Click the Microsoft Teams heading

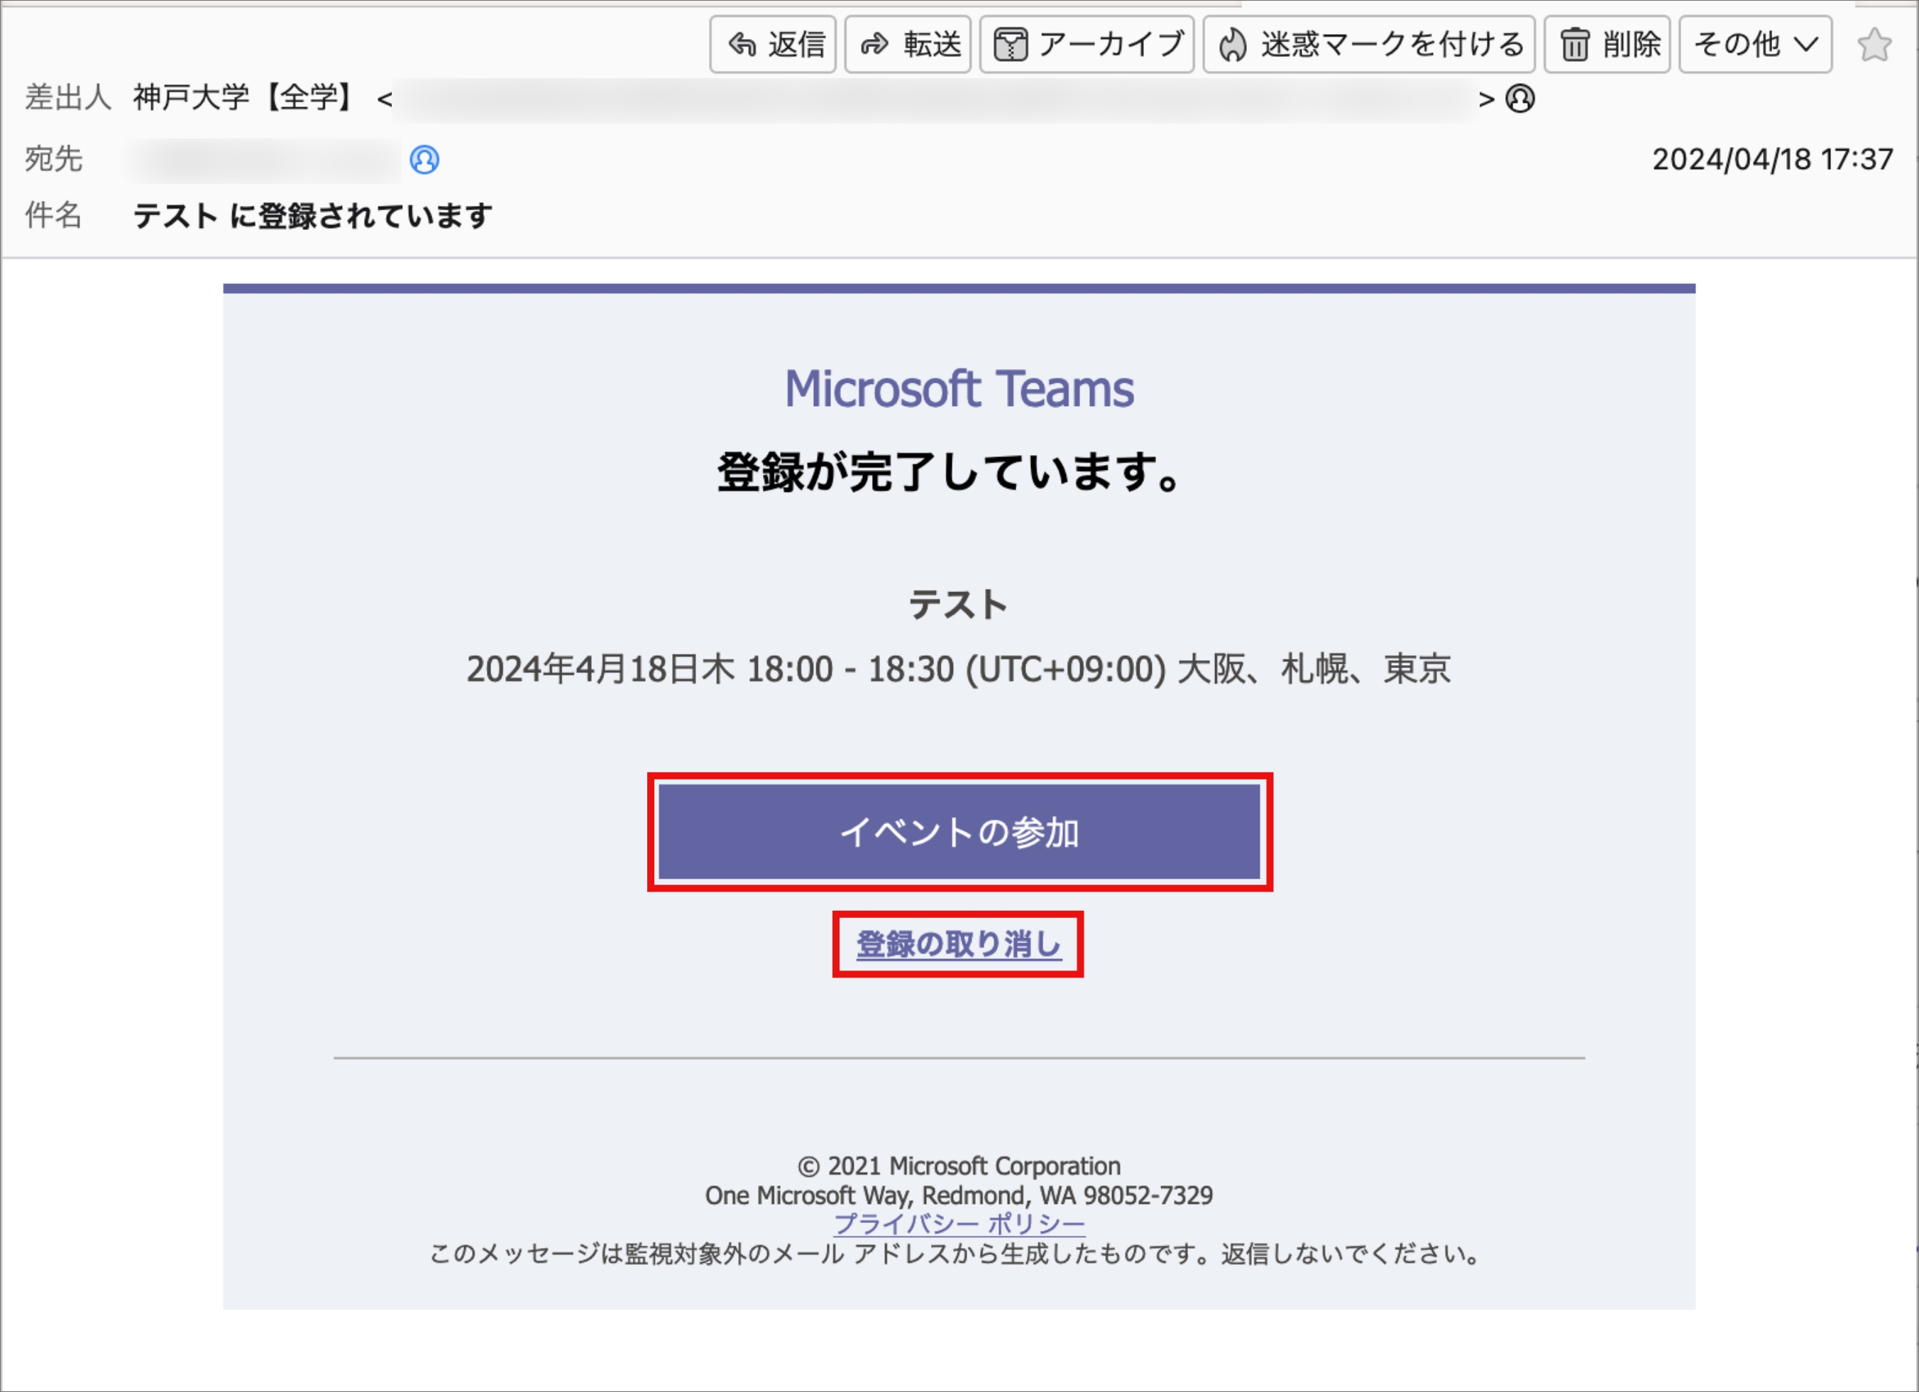pyautogui.click(x=959, y=389)
